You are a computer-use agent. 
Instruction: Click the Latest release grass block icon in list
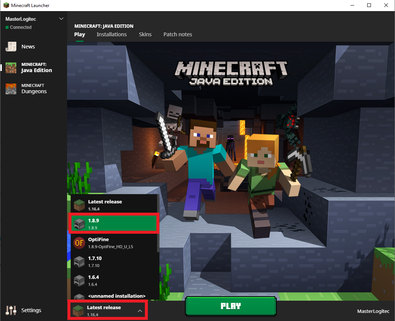[79, 205]
